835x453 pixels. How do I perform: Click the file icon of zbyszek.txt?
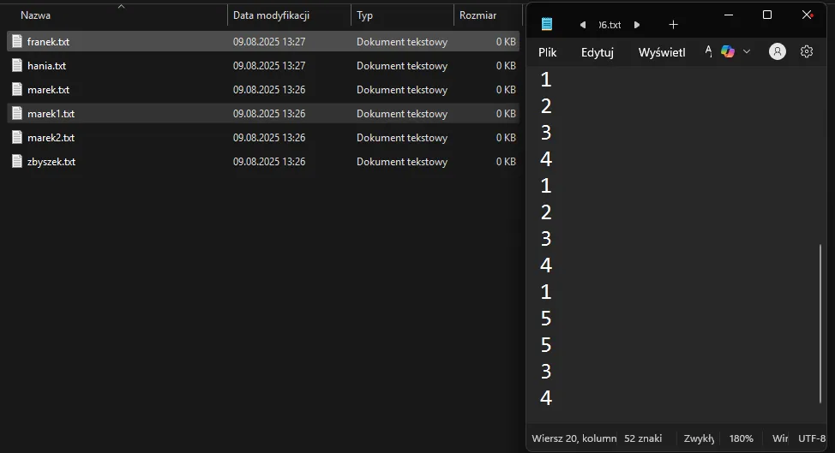pyautogui.click(x=16, y=161)
